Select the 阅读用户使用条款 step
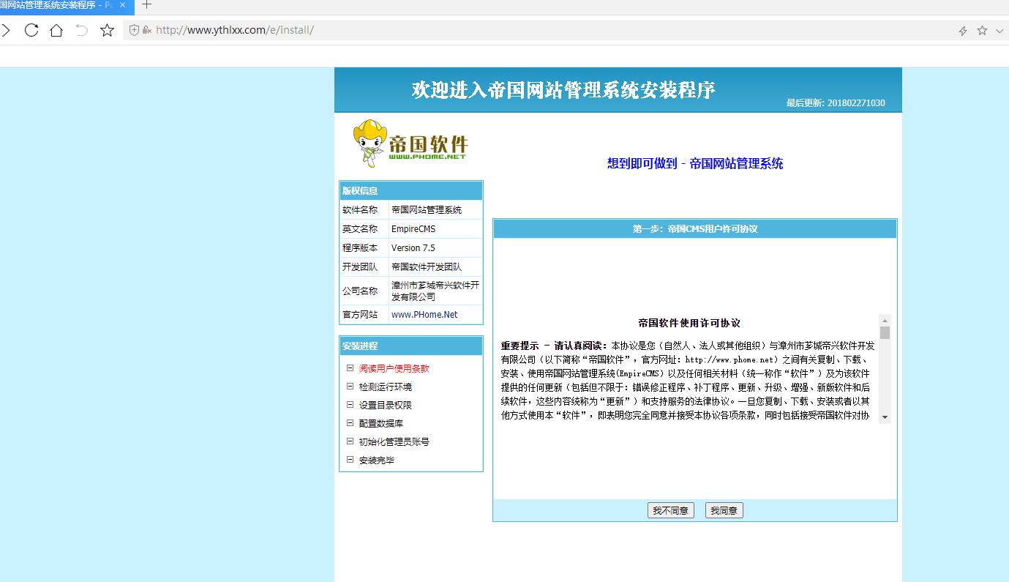Screen dimensions: 1009x582 click(x=394, y=369)
